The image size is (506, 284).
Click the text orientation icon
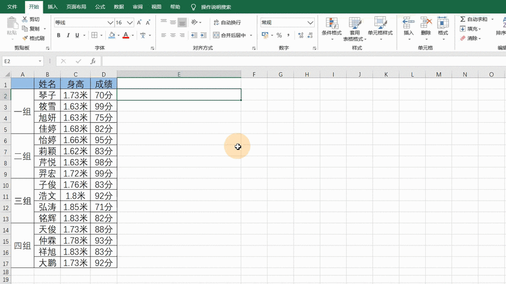(x=194, y=22)
